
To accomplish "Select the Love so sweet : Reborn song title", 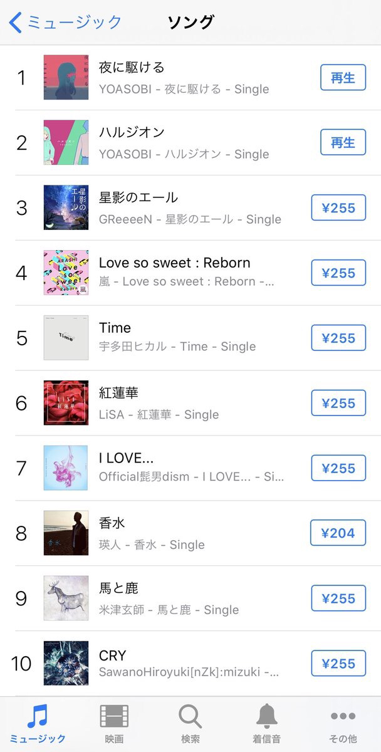I will click(x=174, y=263).
